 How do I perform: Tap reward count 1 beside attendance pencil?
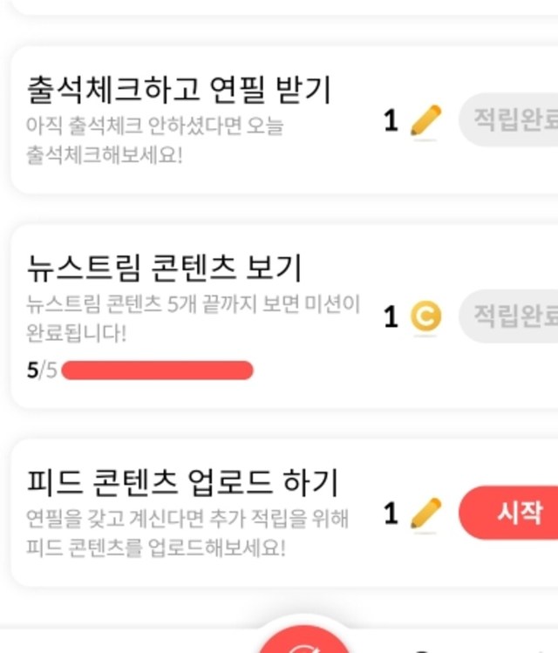(x=391, y=121)
